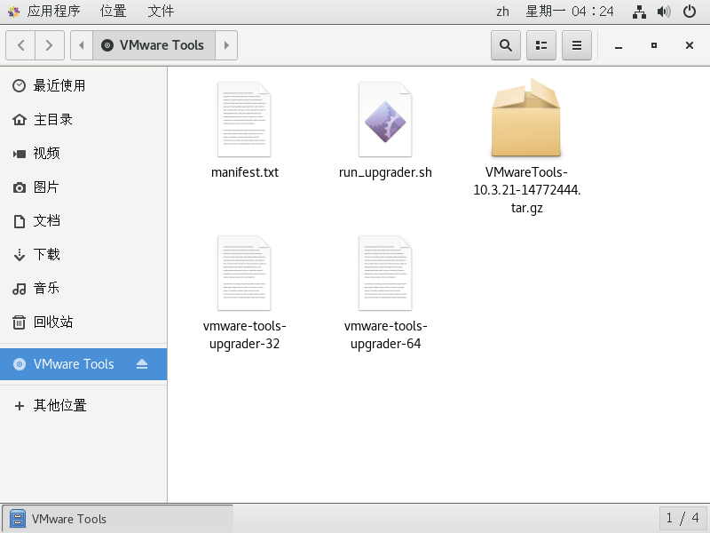Click the disc icon in the path bar
The image size is (710, 533).
(107, 45)
